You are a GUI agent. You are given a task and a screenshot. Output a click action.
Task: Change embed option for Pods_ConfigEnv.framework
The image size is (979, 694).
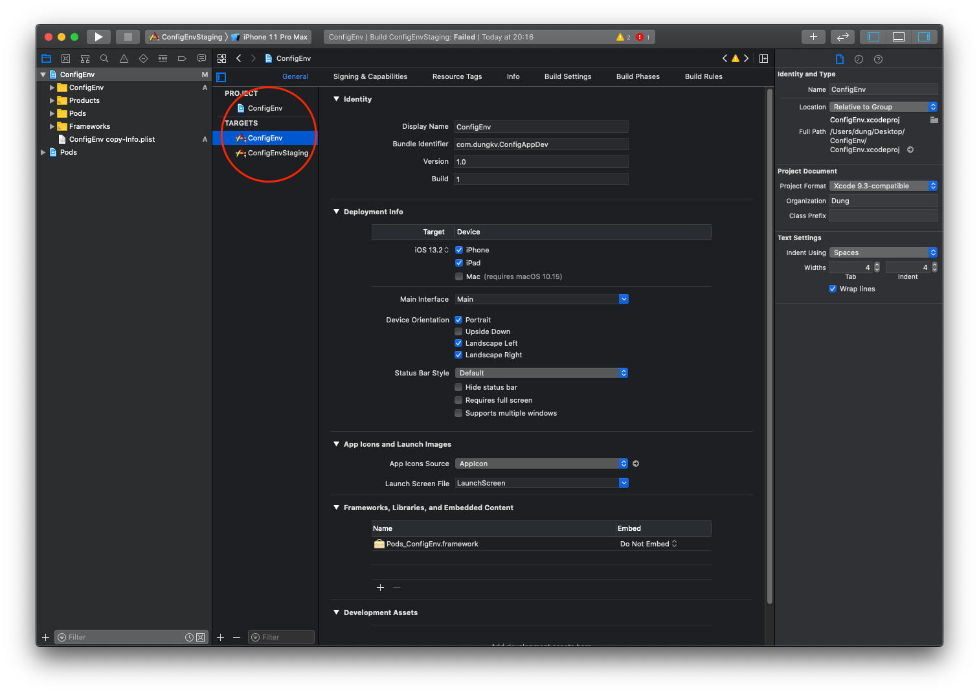tap(649, 544)
